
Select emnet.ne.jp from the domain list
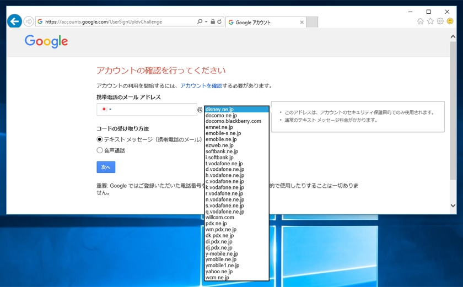236,127
